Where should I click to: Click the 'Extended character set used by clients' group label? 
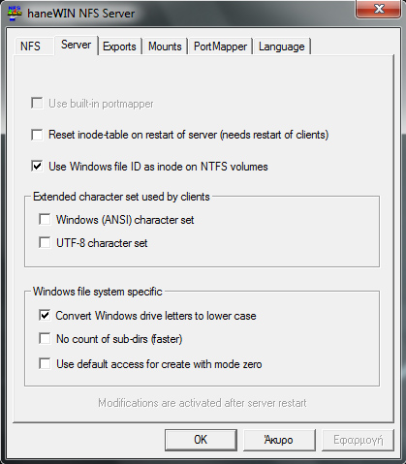coord(121,197)
